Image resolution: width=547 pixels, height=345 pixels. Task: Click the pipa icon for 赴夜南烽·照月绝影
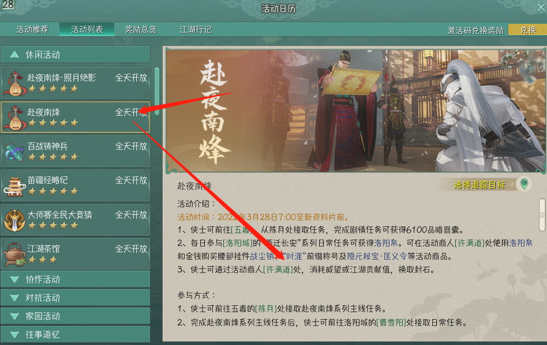tap(14, 84)
